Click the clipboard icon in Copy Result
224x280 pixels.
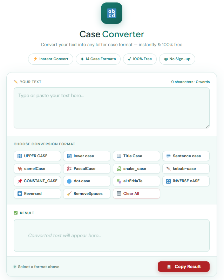tap(169, 267)
